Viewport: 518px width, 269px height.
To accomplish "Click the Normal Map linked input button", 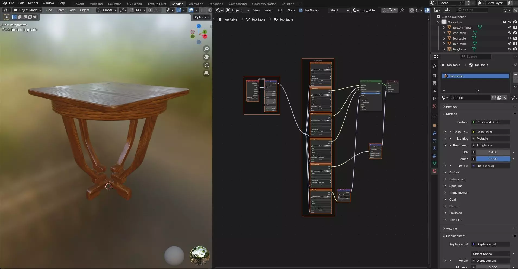I will [x=491, y=166].
